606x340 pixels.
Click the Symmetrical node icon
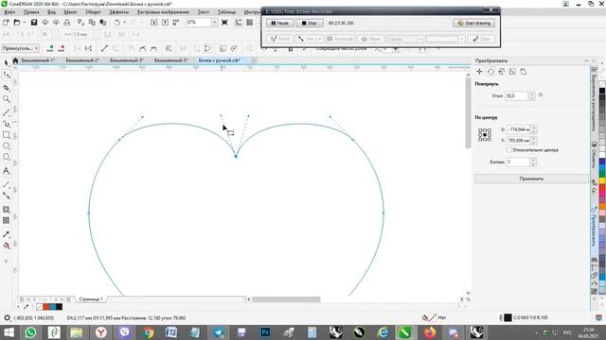[153, 48]
